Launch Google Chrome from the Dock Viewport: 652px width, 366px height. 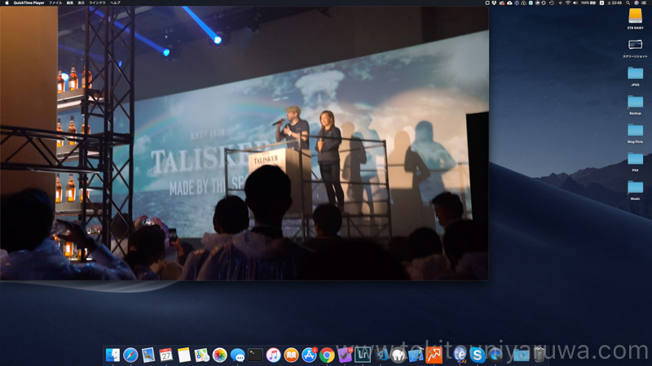tap(327, 355)
